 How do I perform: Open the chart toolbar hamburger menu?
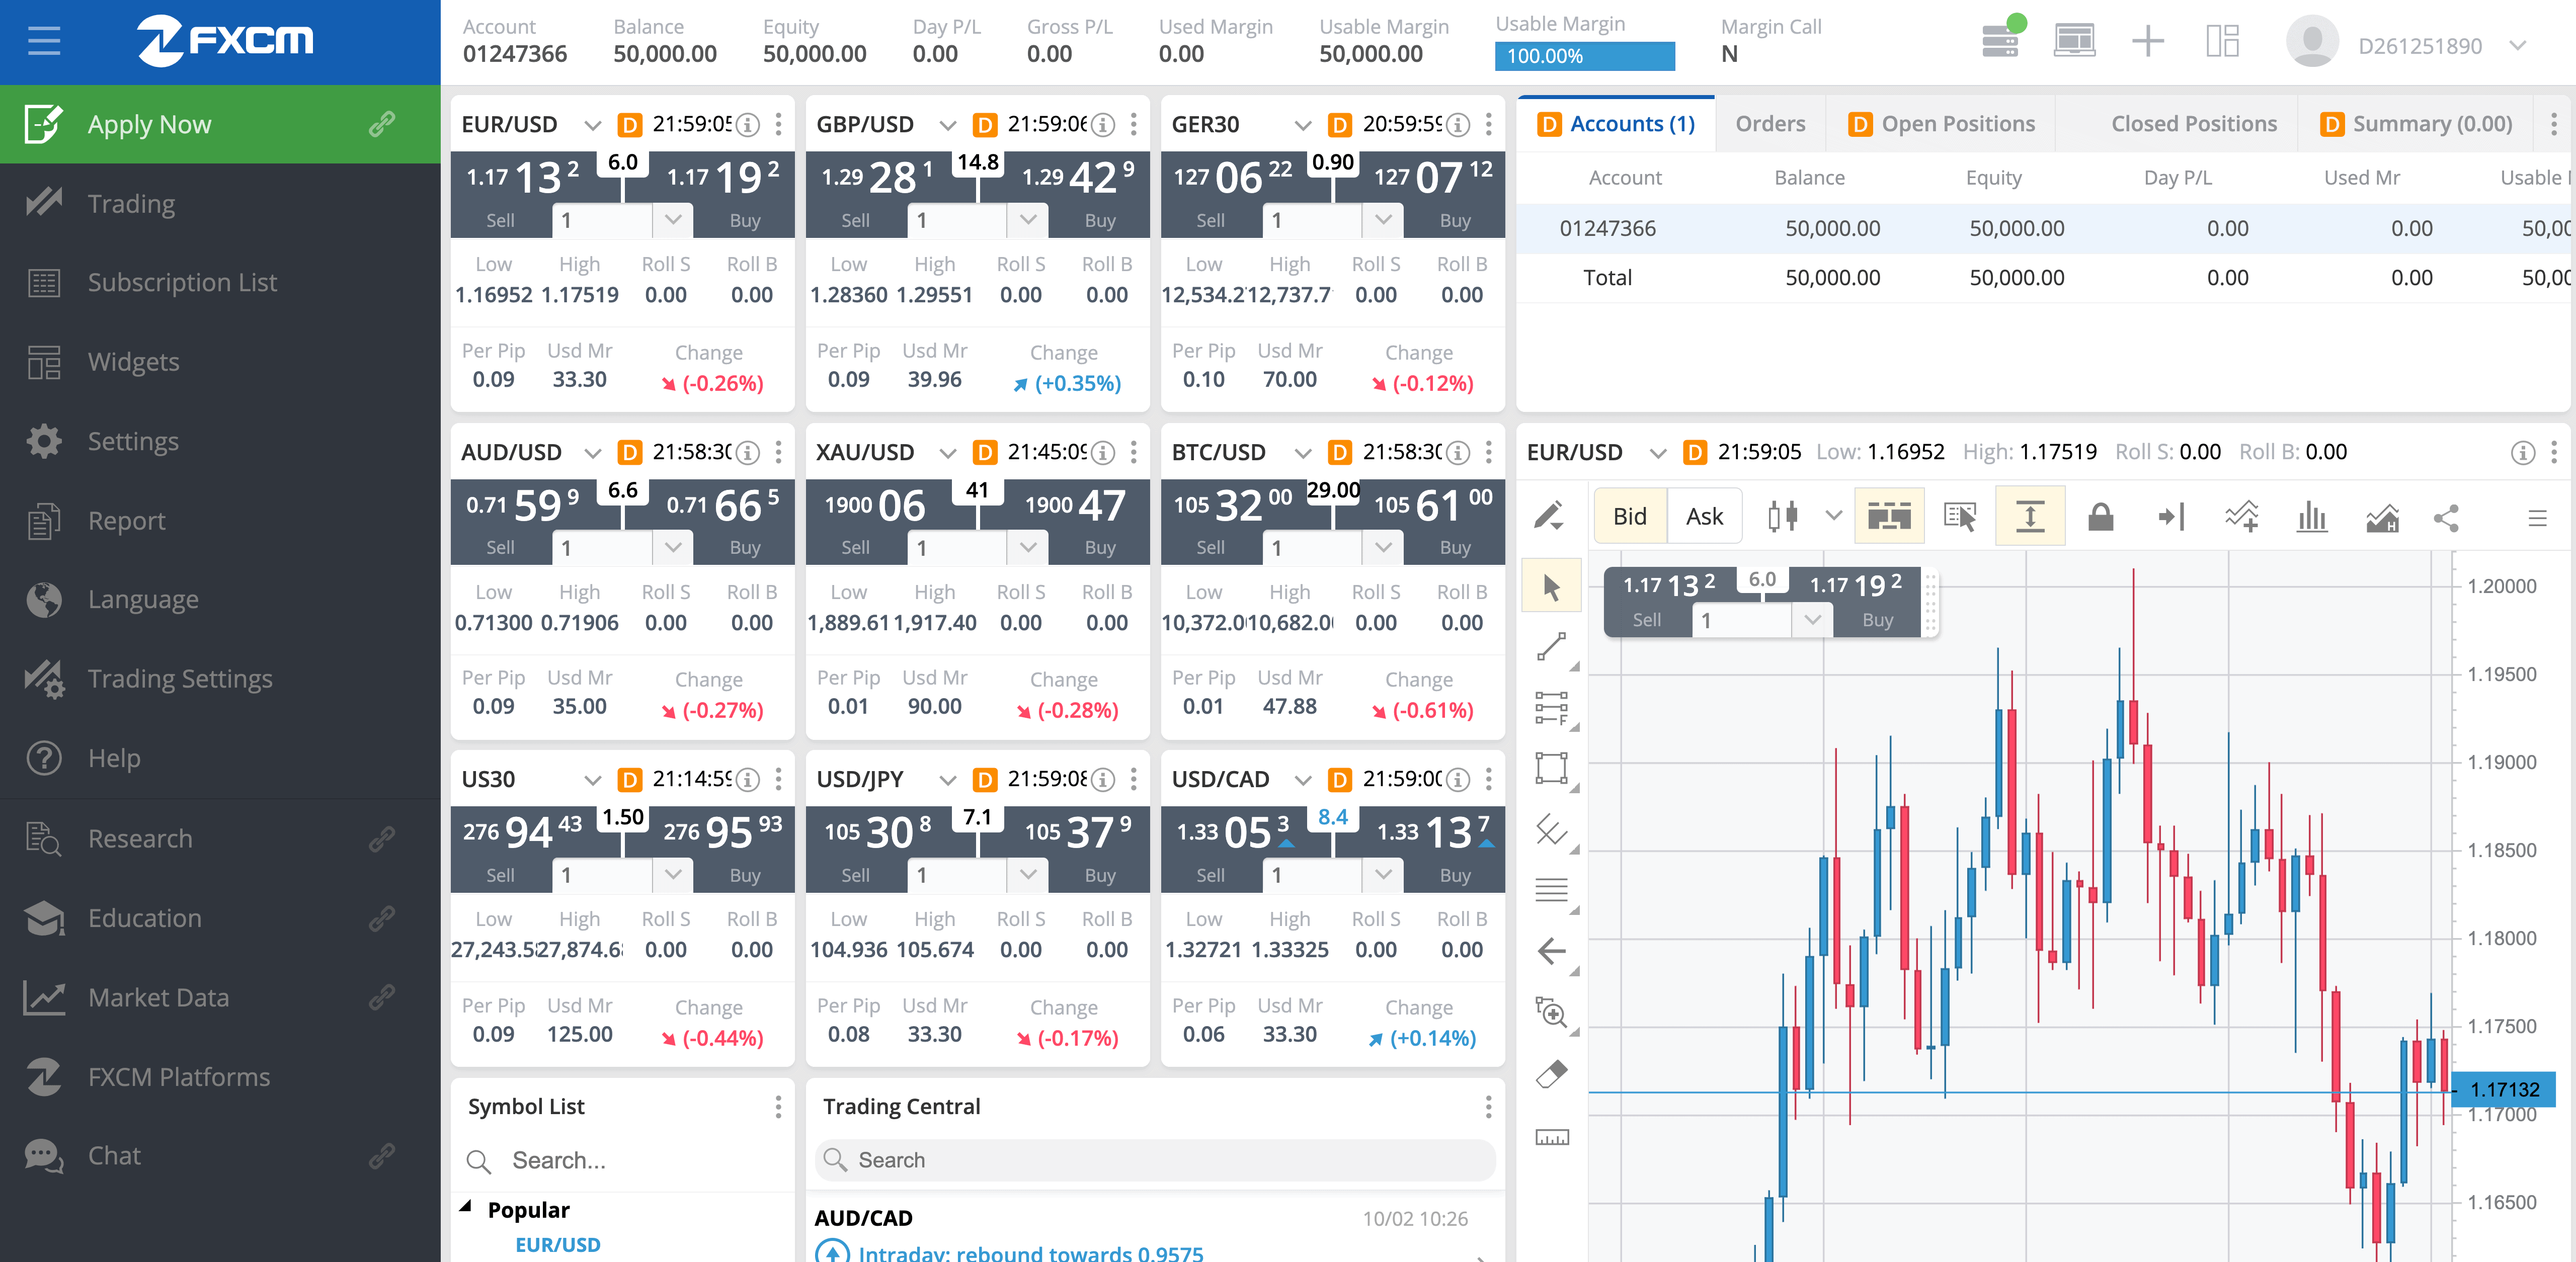point(2537,518)
